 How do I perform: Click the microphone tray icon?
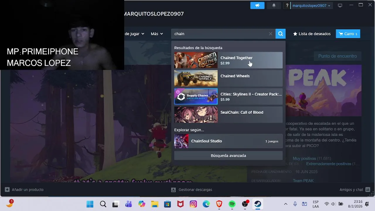tap(295, 204)
